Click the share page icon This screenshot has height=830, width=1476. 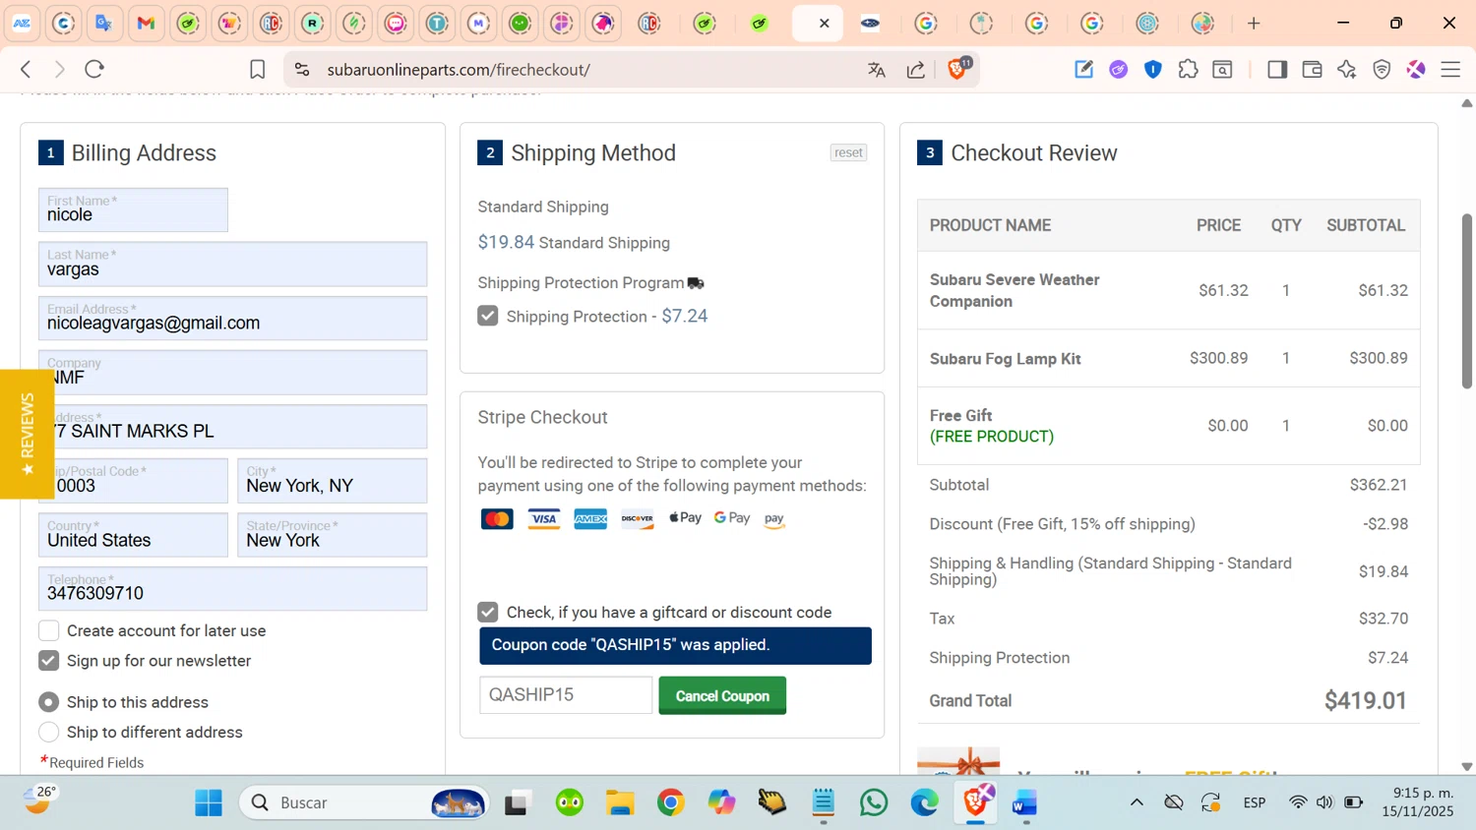pos(916,69)
